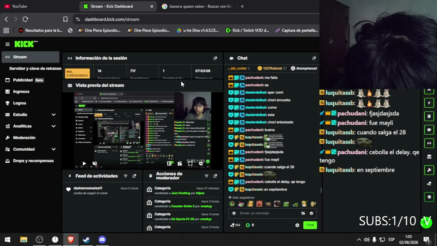Open a new browser tab

tap(242, 6)
